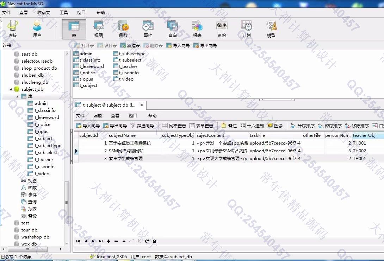Open the 收藏夹 menu in menu bar
Viewport: 384px width, 261px height.
click(44, 13)
